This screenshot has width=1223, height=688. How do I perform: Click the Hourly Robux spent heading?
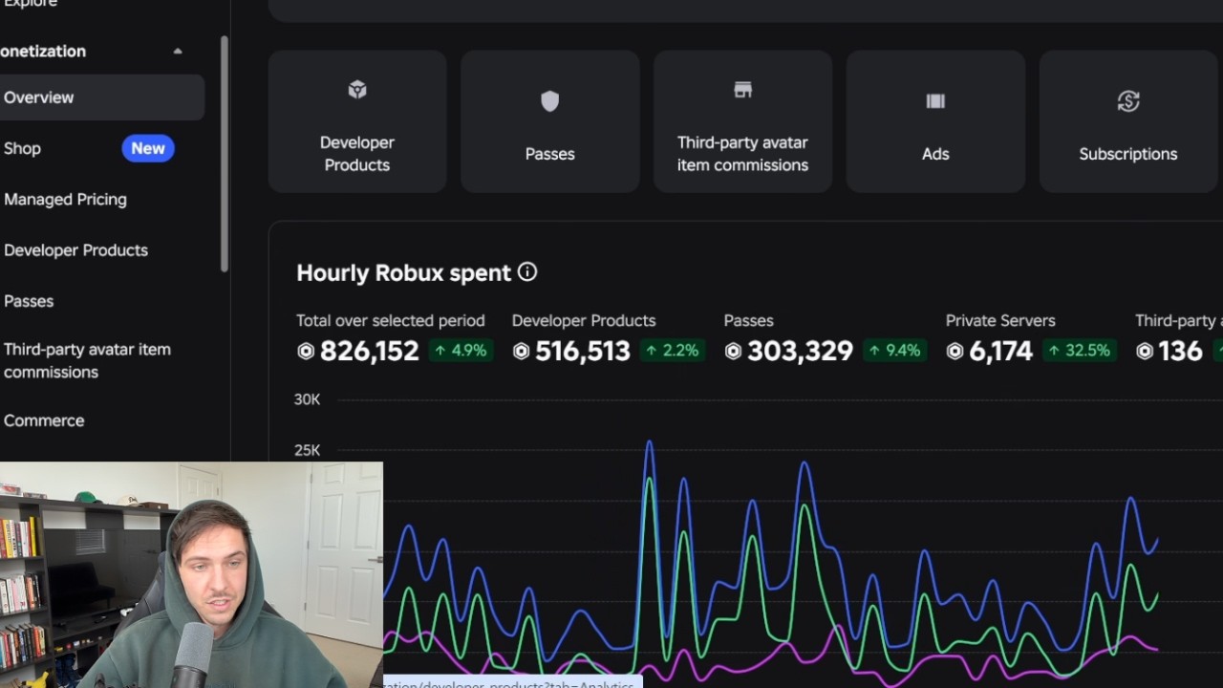coord(403,272)
